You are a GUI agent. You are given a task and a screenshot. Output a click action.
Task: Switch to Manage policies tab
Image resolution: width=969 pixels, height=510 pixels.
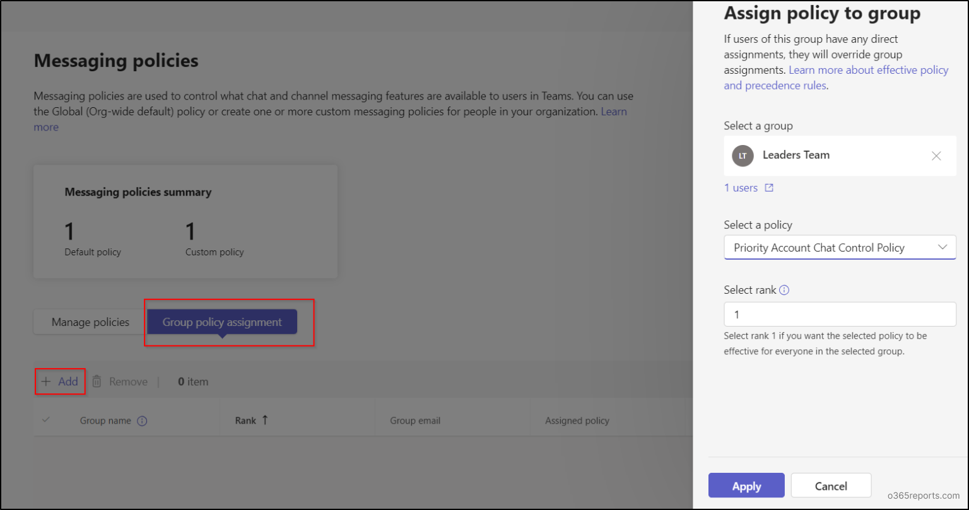(90, 322)
